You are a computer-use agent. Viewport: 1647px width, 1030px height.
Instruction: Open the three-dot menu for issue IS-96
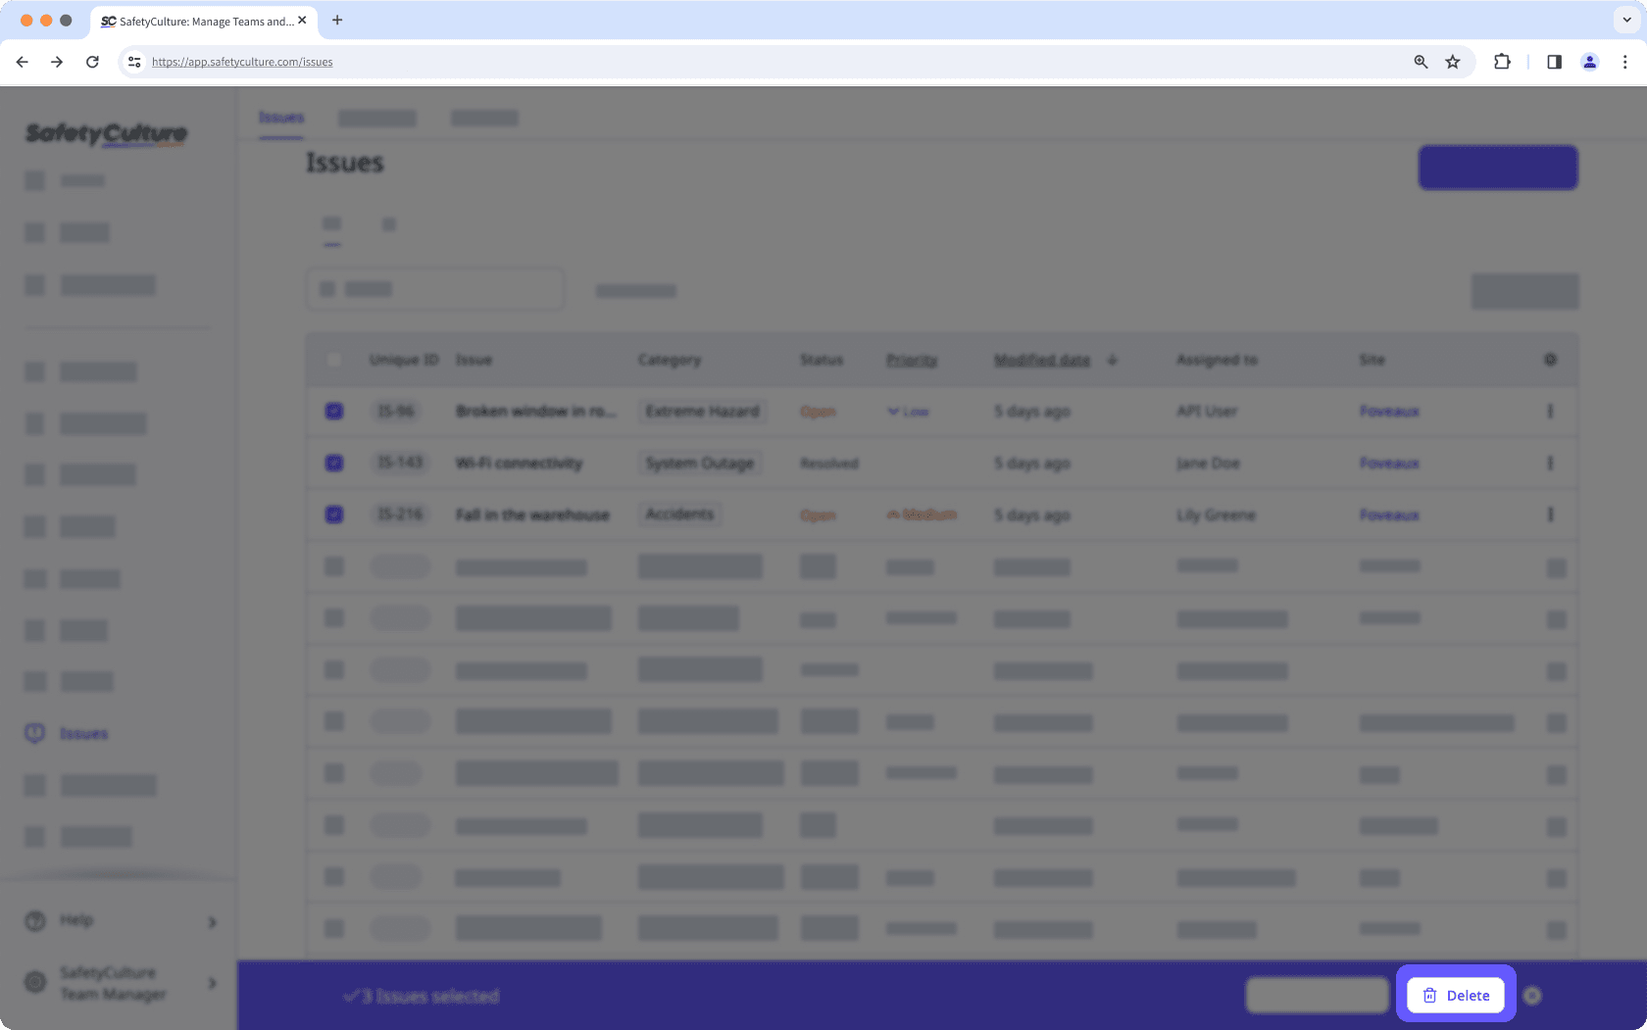[1550, 411]
